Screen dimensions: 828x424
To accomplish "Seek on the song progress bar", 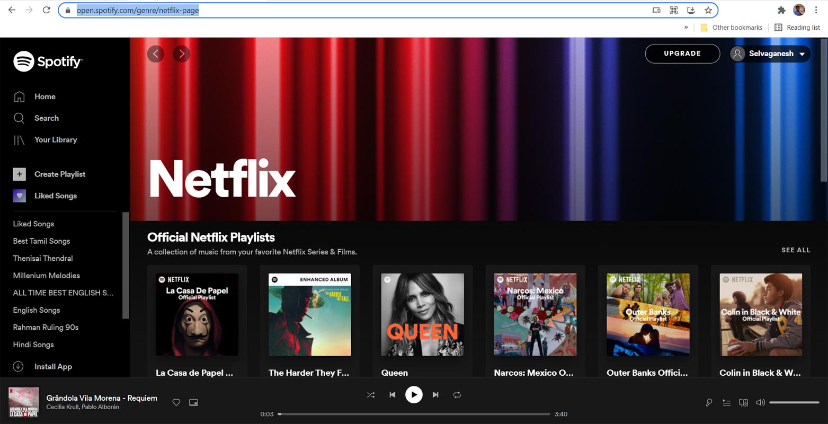I will tap(414, 414).
